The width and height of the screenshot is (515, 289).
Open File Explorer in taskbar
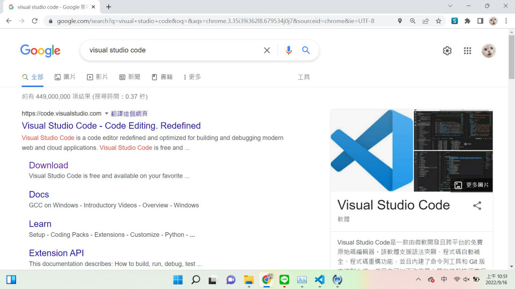pyautogui.click(x=248, y=280)
